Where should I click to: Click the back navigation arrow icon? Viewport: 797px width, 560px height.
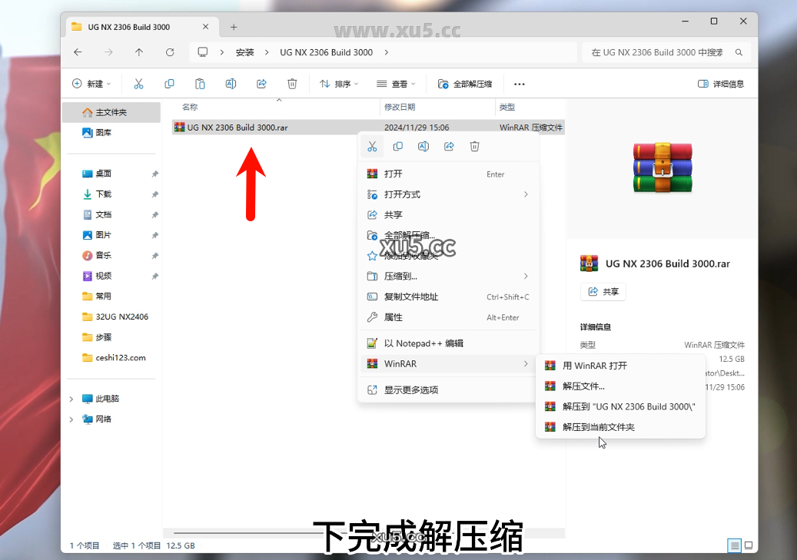click(77, 52)
